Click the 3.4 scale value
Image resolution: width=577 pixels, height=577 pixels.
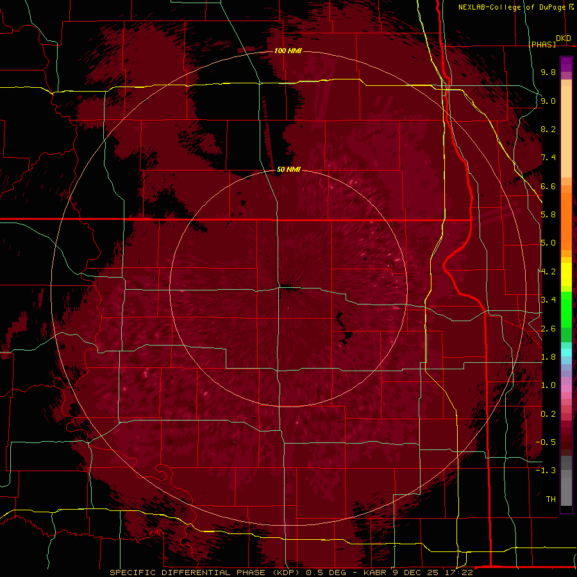pos(548,300)
